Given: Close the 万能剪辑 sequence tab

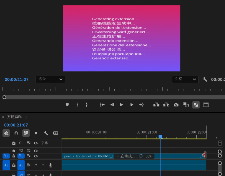Looking at the screenshot, I should coord(3,117).
